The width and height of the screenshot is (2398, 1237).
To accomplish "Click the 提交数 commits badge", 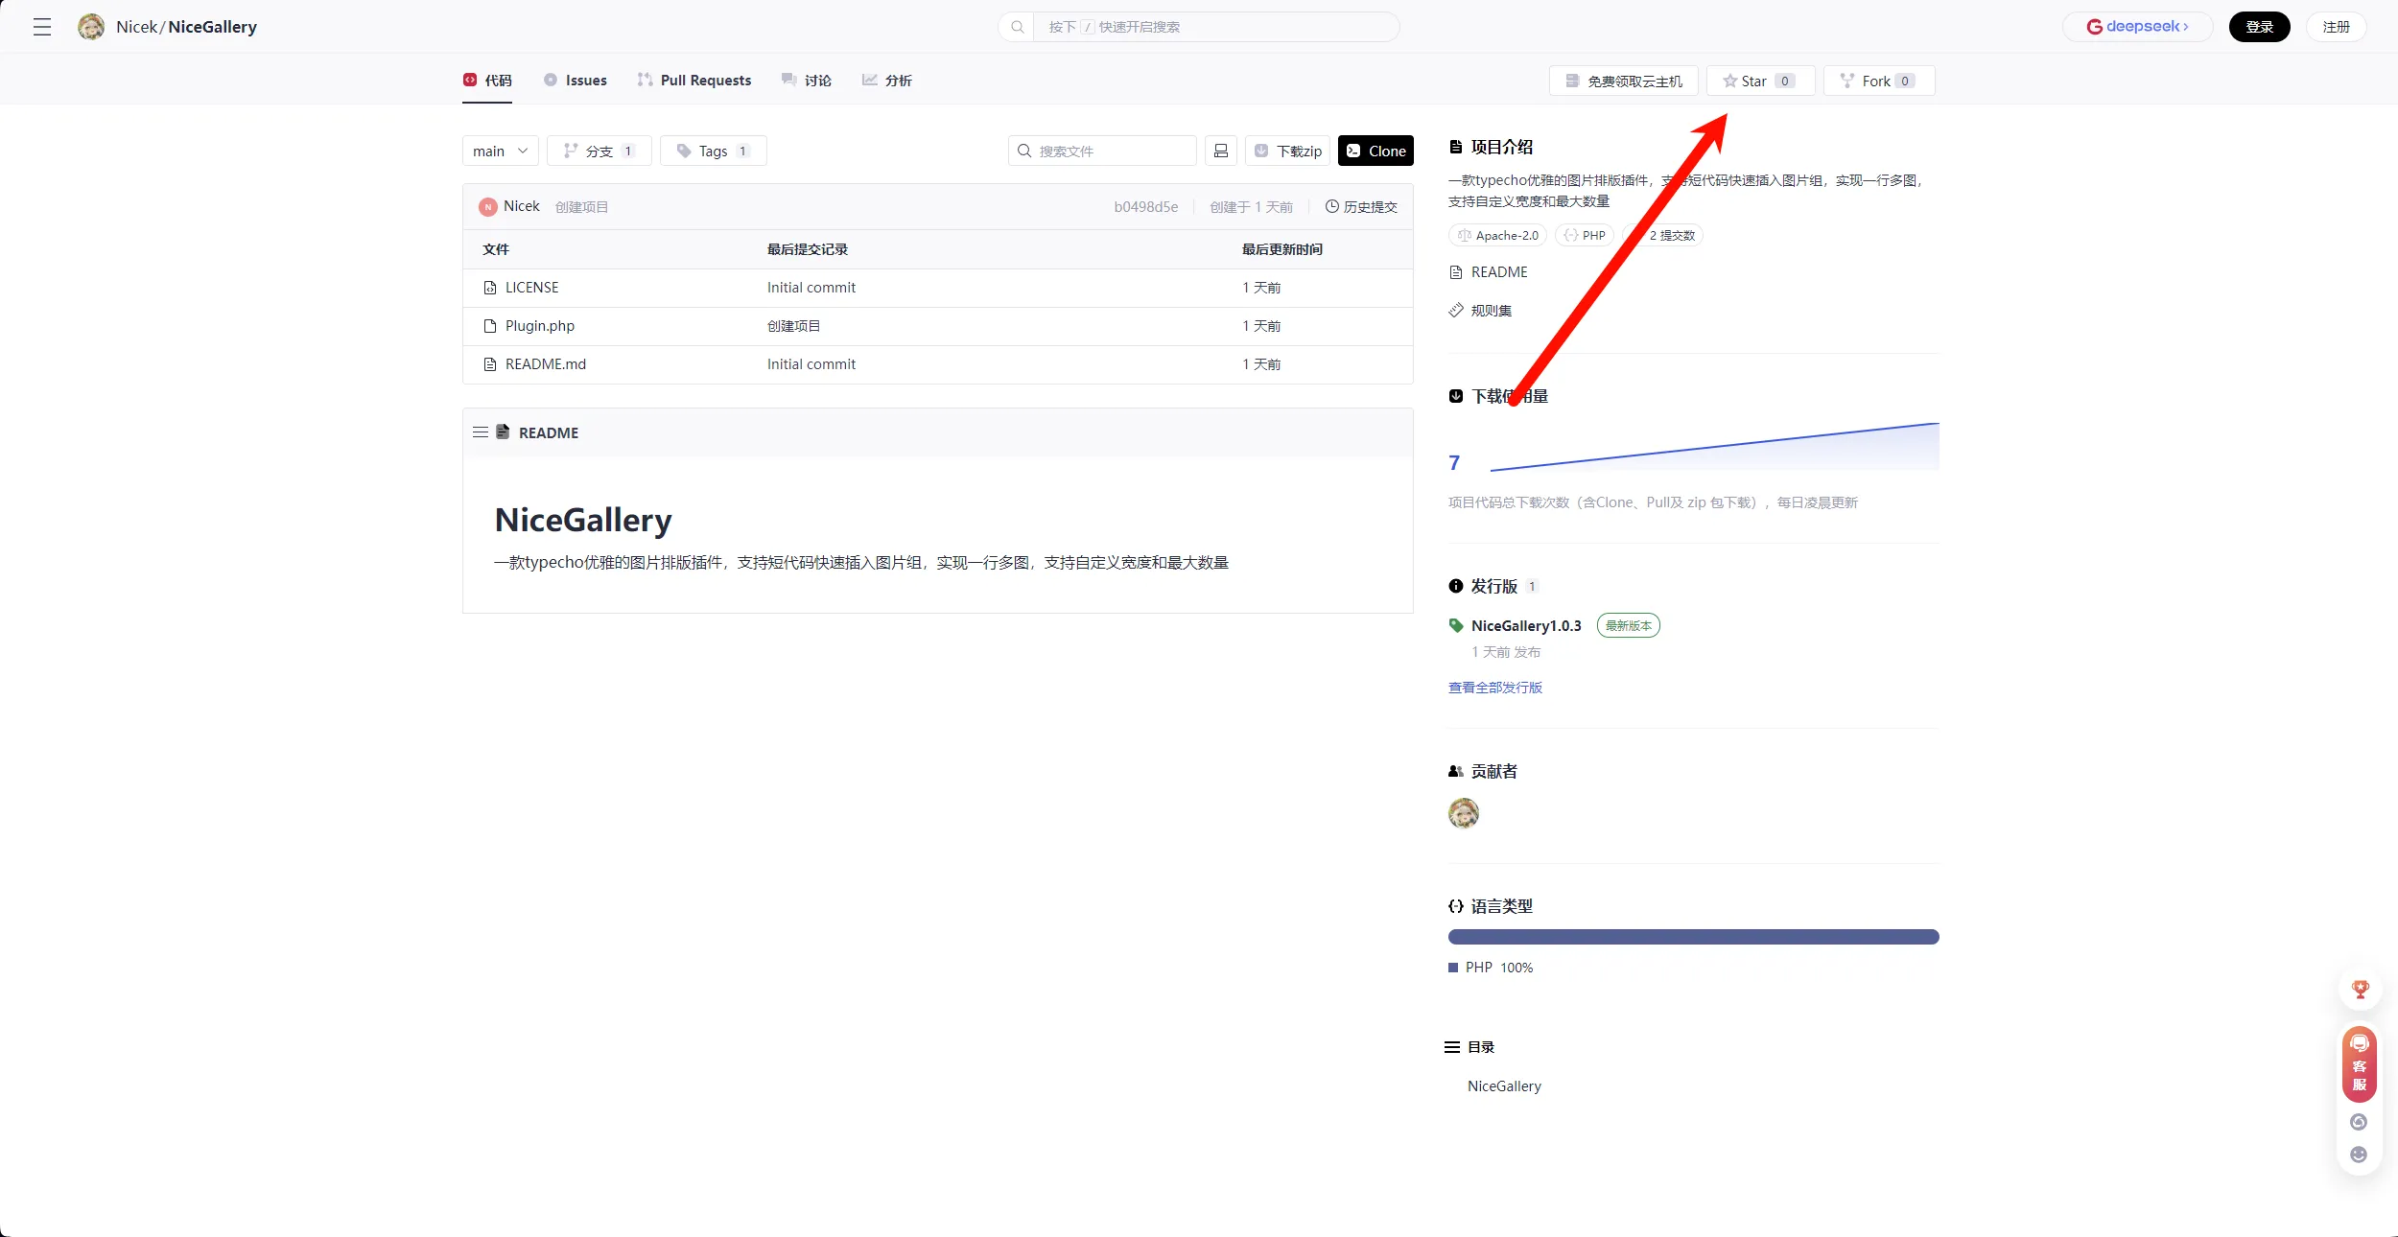I will (x=1663, y=235).
